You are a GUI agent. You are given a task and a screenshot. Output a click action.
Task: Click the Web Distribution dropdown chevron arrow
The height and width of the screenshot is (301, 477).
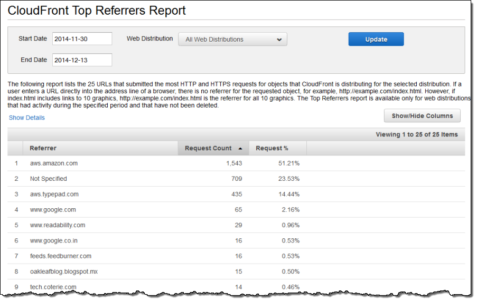point(279,40)
